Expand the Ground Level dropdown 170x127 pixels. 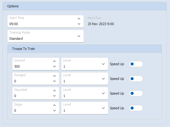click(x=85, y=64)
